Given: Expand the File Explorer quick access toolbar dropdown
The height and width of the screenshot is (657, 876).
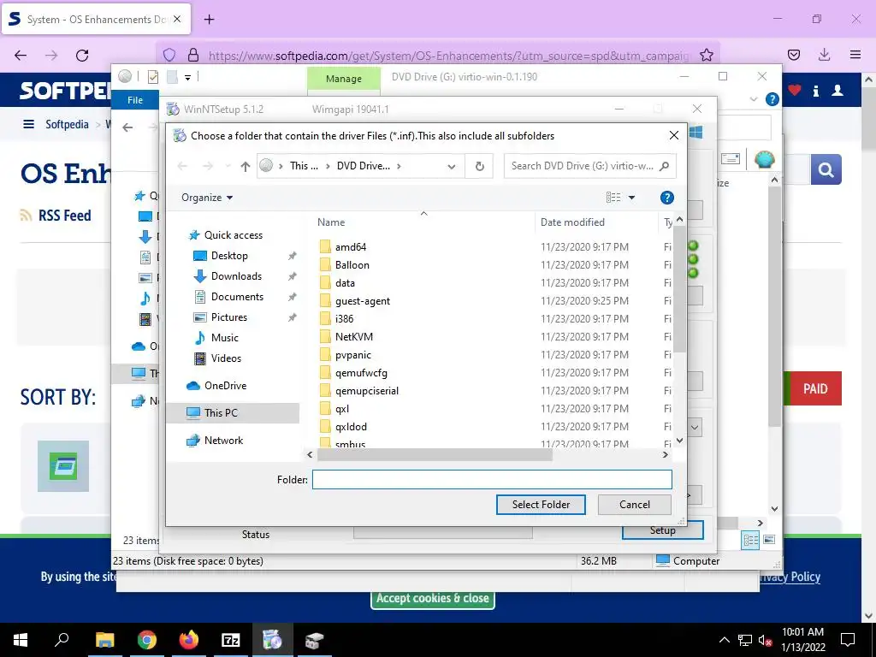Looking at the screenshot, I should (x=187, y=78).
